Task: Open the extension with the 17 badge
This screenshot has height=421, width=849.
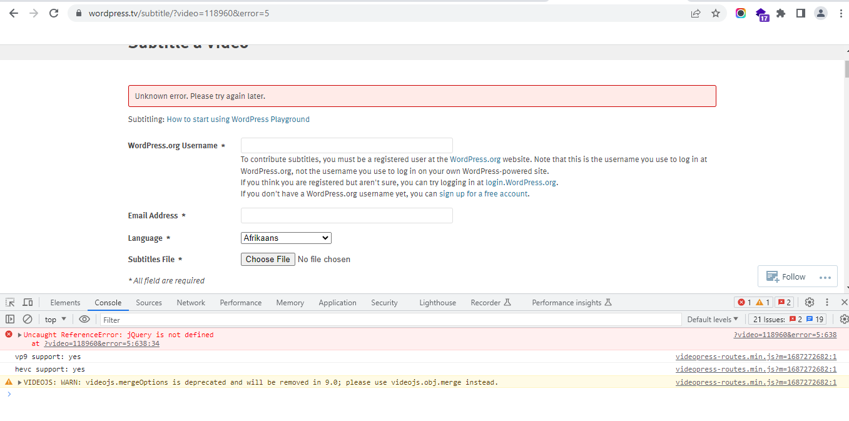Action: coord(761,14)
